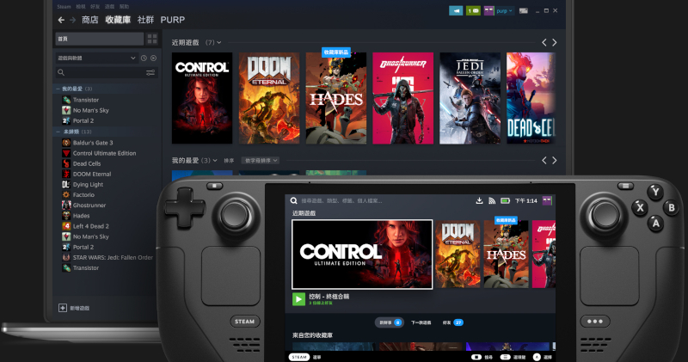Go back with the left arrow beside 商店

(x=61, y=20)
